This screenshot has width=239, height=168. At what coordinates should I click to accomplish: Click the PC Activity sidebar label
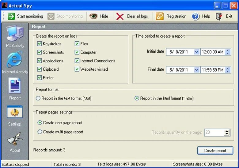15,46
